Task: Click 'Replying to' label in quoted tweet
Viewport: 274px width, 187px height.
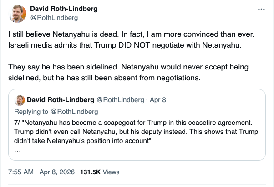Action: (x=31, y=111)
